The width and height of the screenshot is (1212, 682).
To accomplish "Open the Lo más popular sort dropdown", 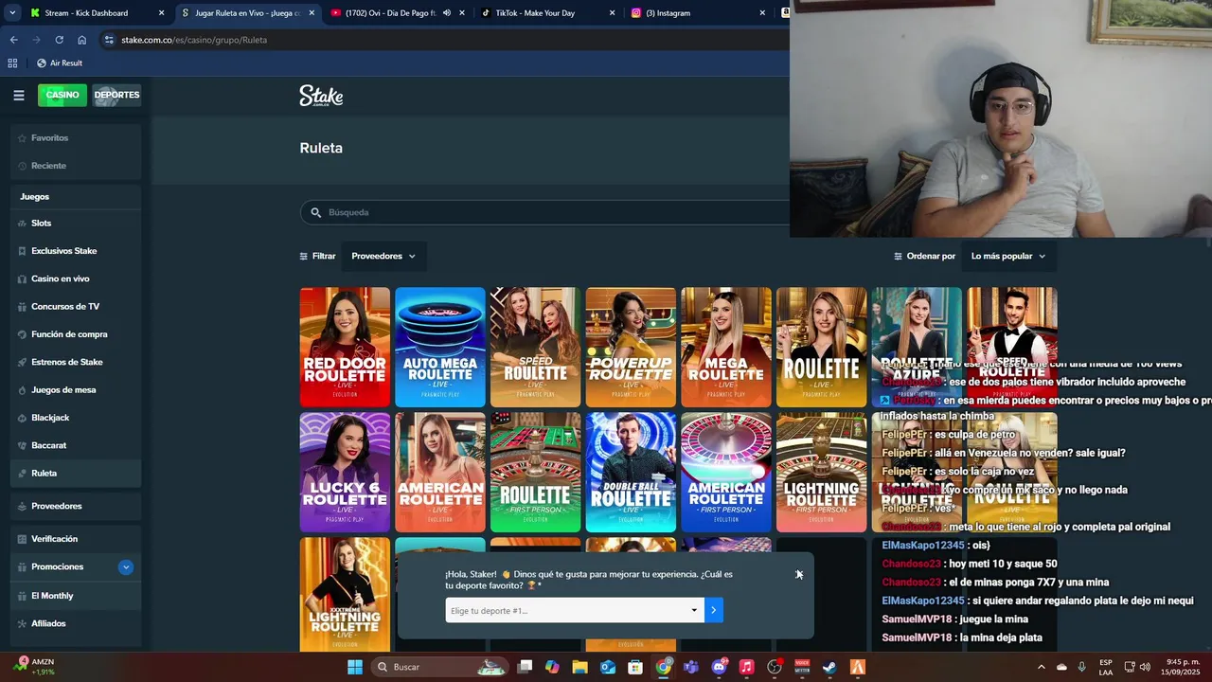I will (x=1008, y=256).
